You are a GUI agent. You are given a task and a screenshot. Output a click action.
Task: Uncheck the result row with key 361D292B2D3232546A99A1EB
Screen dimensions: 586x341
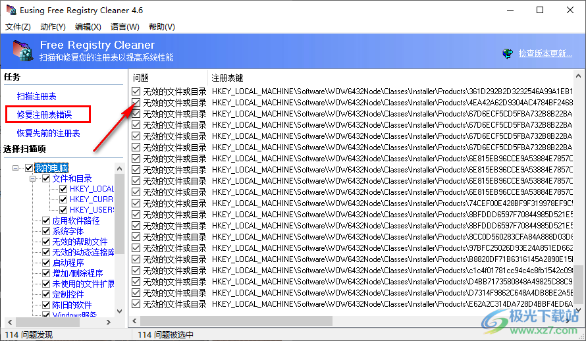(136, 91)
